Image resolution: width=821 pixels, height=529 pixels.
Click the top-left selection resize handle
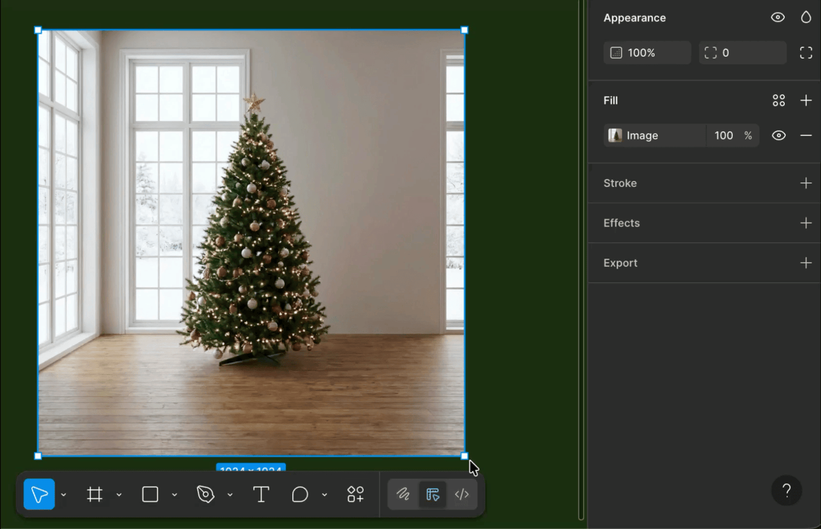(38, 30)
